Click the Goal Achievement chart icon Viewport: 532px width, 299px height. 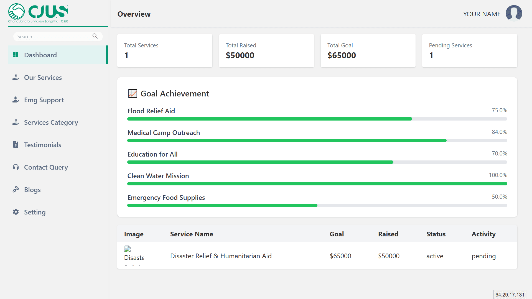click(133, 94)
